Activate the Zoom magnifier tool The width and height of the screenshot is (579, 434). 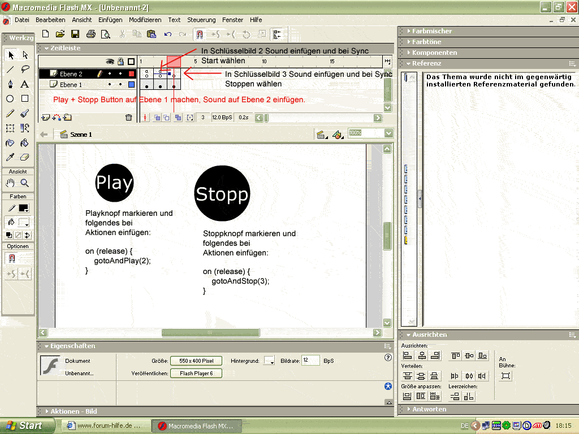[x=25, y=183]
